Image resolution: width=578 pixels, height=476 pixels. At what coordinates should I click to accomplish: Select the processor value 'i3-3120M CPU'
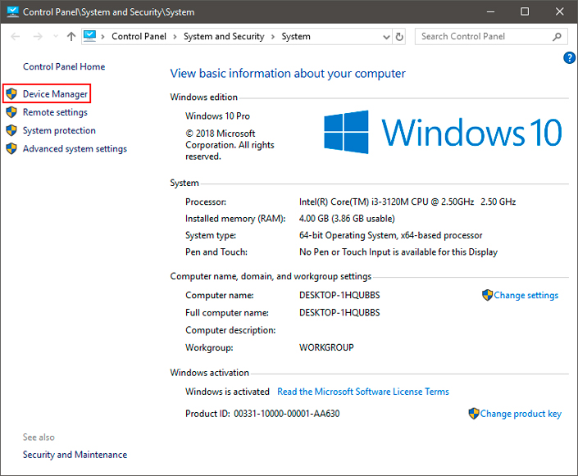[x=399, y=202]
